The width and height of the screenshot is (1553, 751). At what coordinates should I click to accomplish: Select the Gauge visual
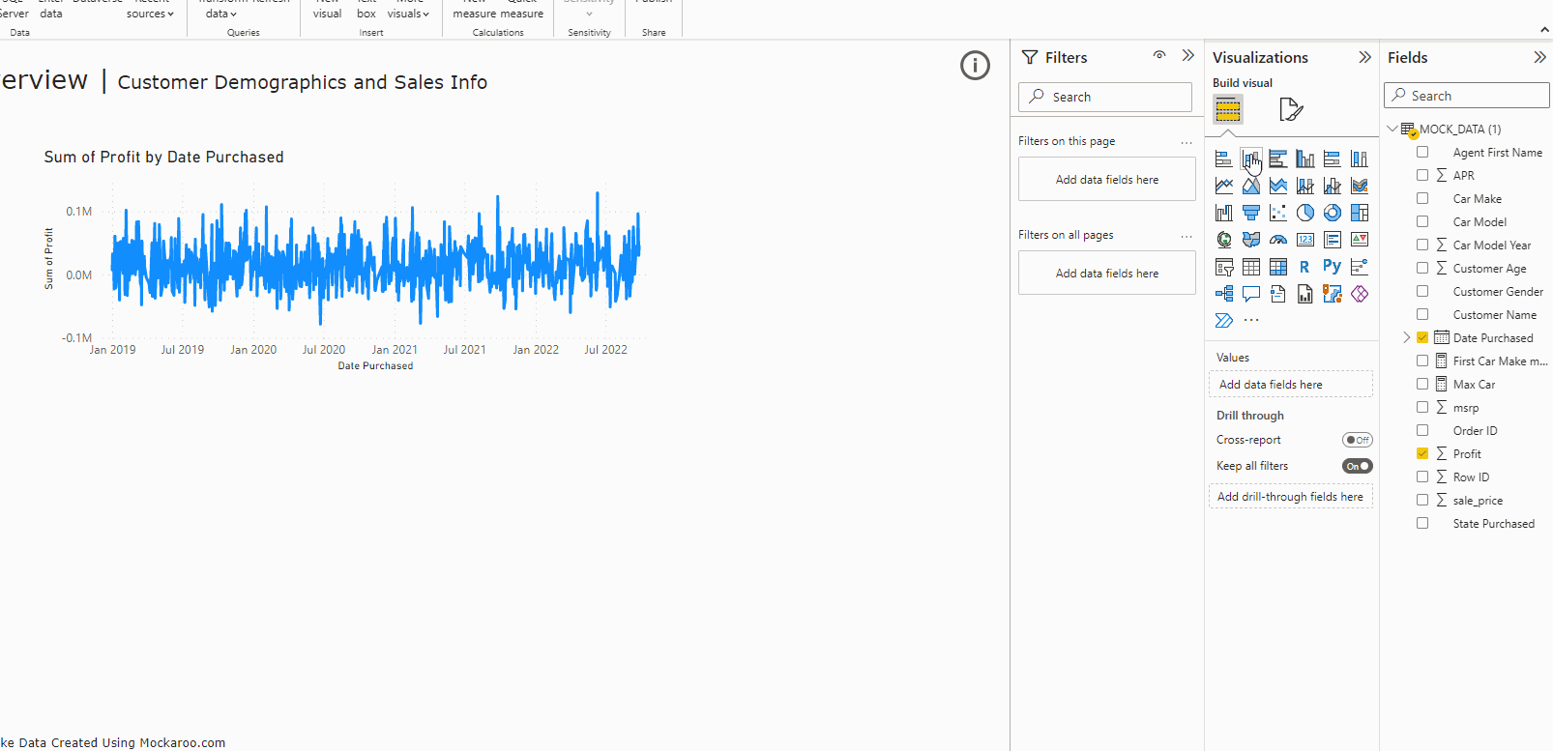1278,240
